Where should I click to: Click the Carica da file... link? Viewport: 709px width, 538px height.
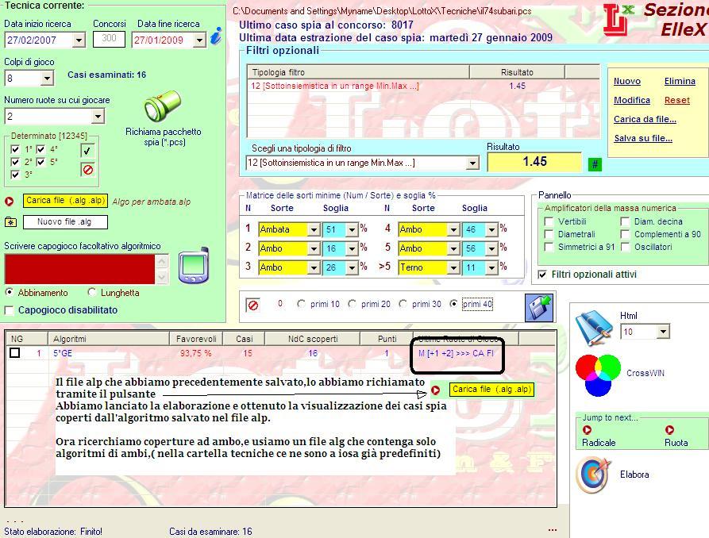(x=645, y=119)
